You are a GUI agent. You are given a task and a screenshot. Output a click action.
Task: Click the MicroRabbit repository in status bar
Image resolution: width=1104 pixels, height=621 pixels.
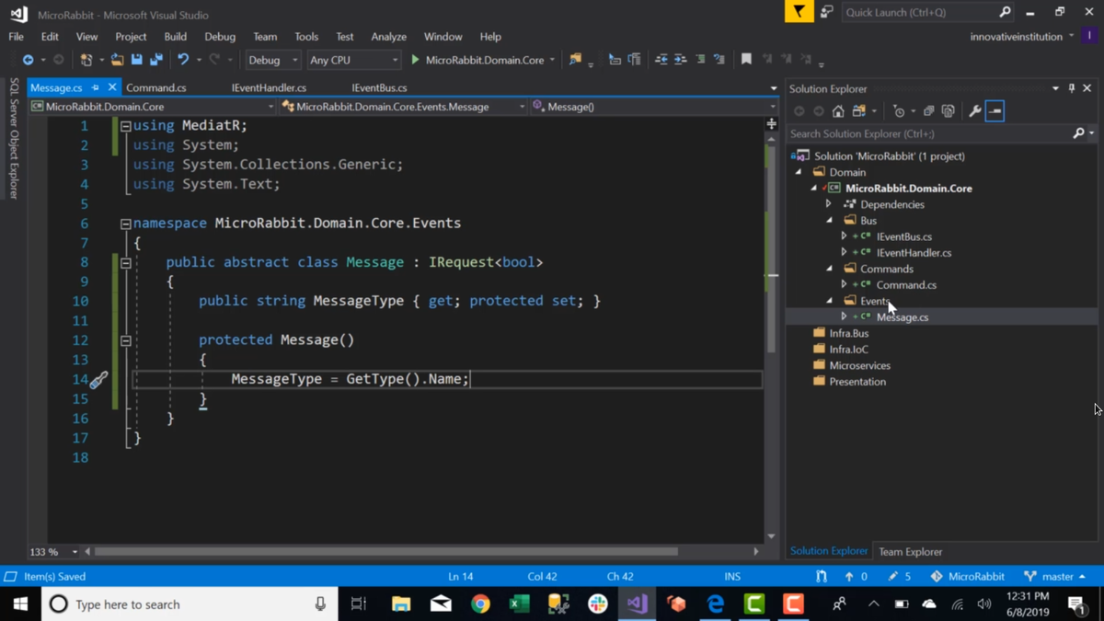click(967, 577)
